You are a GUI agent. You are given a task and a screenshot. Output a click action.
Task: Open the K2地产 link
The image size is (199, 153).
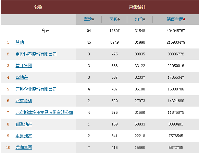coord(22,77)
